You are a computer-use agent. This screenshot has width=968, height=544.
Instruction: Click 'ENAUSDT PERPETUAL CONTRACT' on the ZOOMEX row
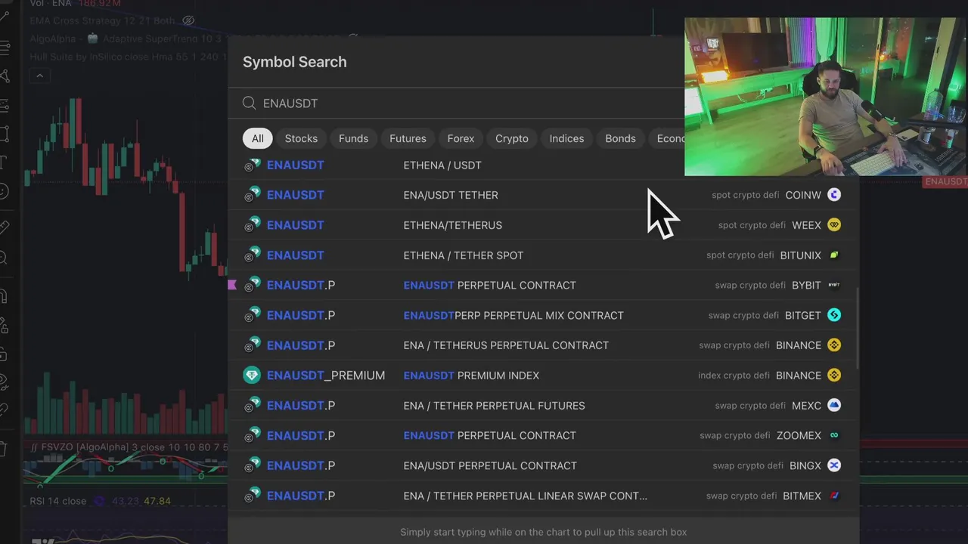coord(490,435)
